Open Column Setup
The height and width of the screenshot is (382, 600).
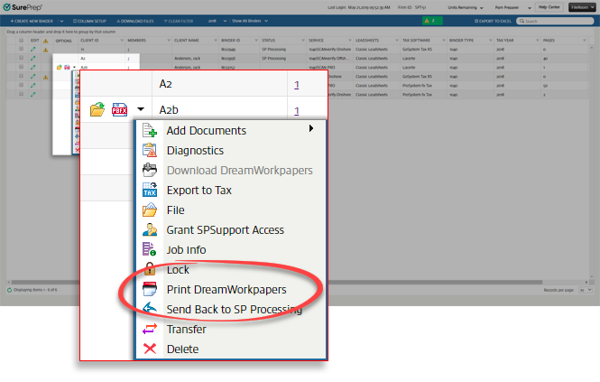(89, 21)
